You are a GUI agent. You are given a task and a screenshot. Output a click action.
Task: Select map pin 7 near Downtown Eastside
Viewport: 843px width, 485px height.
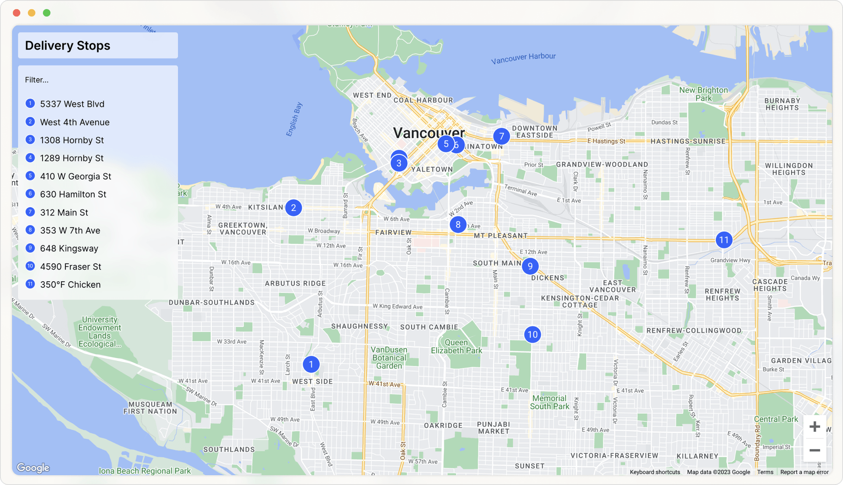click(x=501, y=136)
